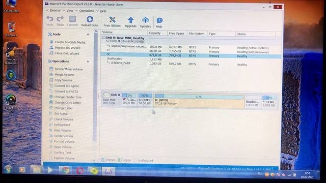The height and width of the screenshot is (183, 326).
Task: Click Wipe Volume operation
Action: [x=61, y=147]
